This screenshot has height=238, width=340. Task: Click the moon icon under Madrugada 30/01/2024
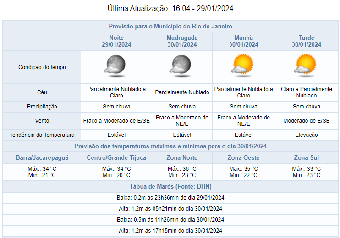point(181,66)
